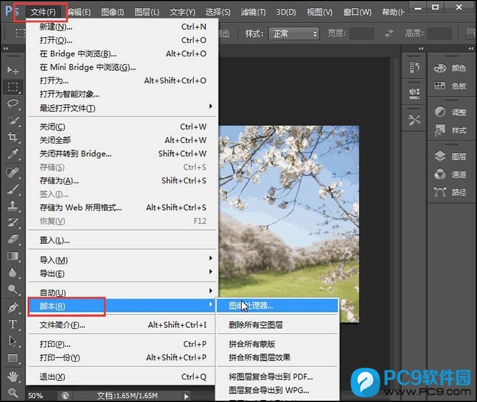Open the 图像(I) menu

(113, 12)
